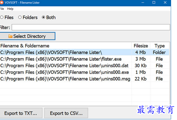Click the Export to TXT... button
Screen dimensions: 177x120
21,113
